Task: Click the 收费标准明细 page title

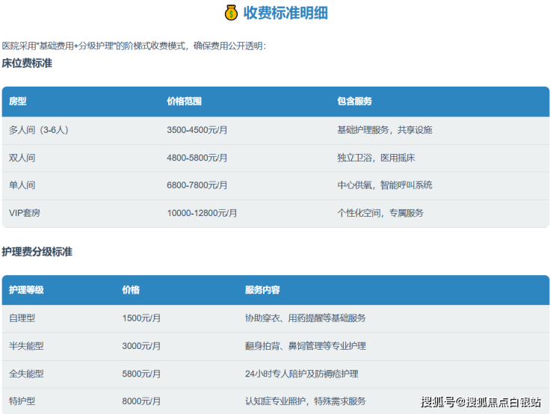Action: (x=285, y=13)
